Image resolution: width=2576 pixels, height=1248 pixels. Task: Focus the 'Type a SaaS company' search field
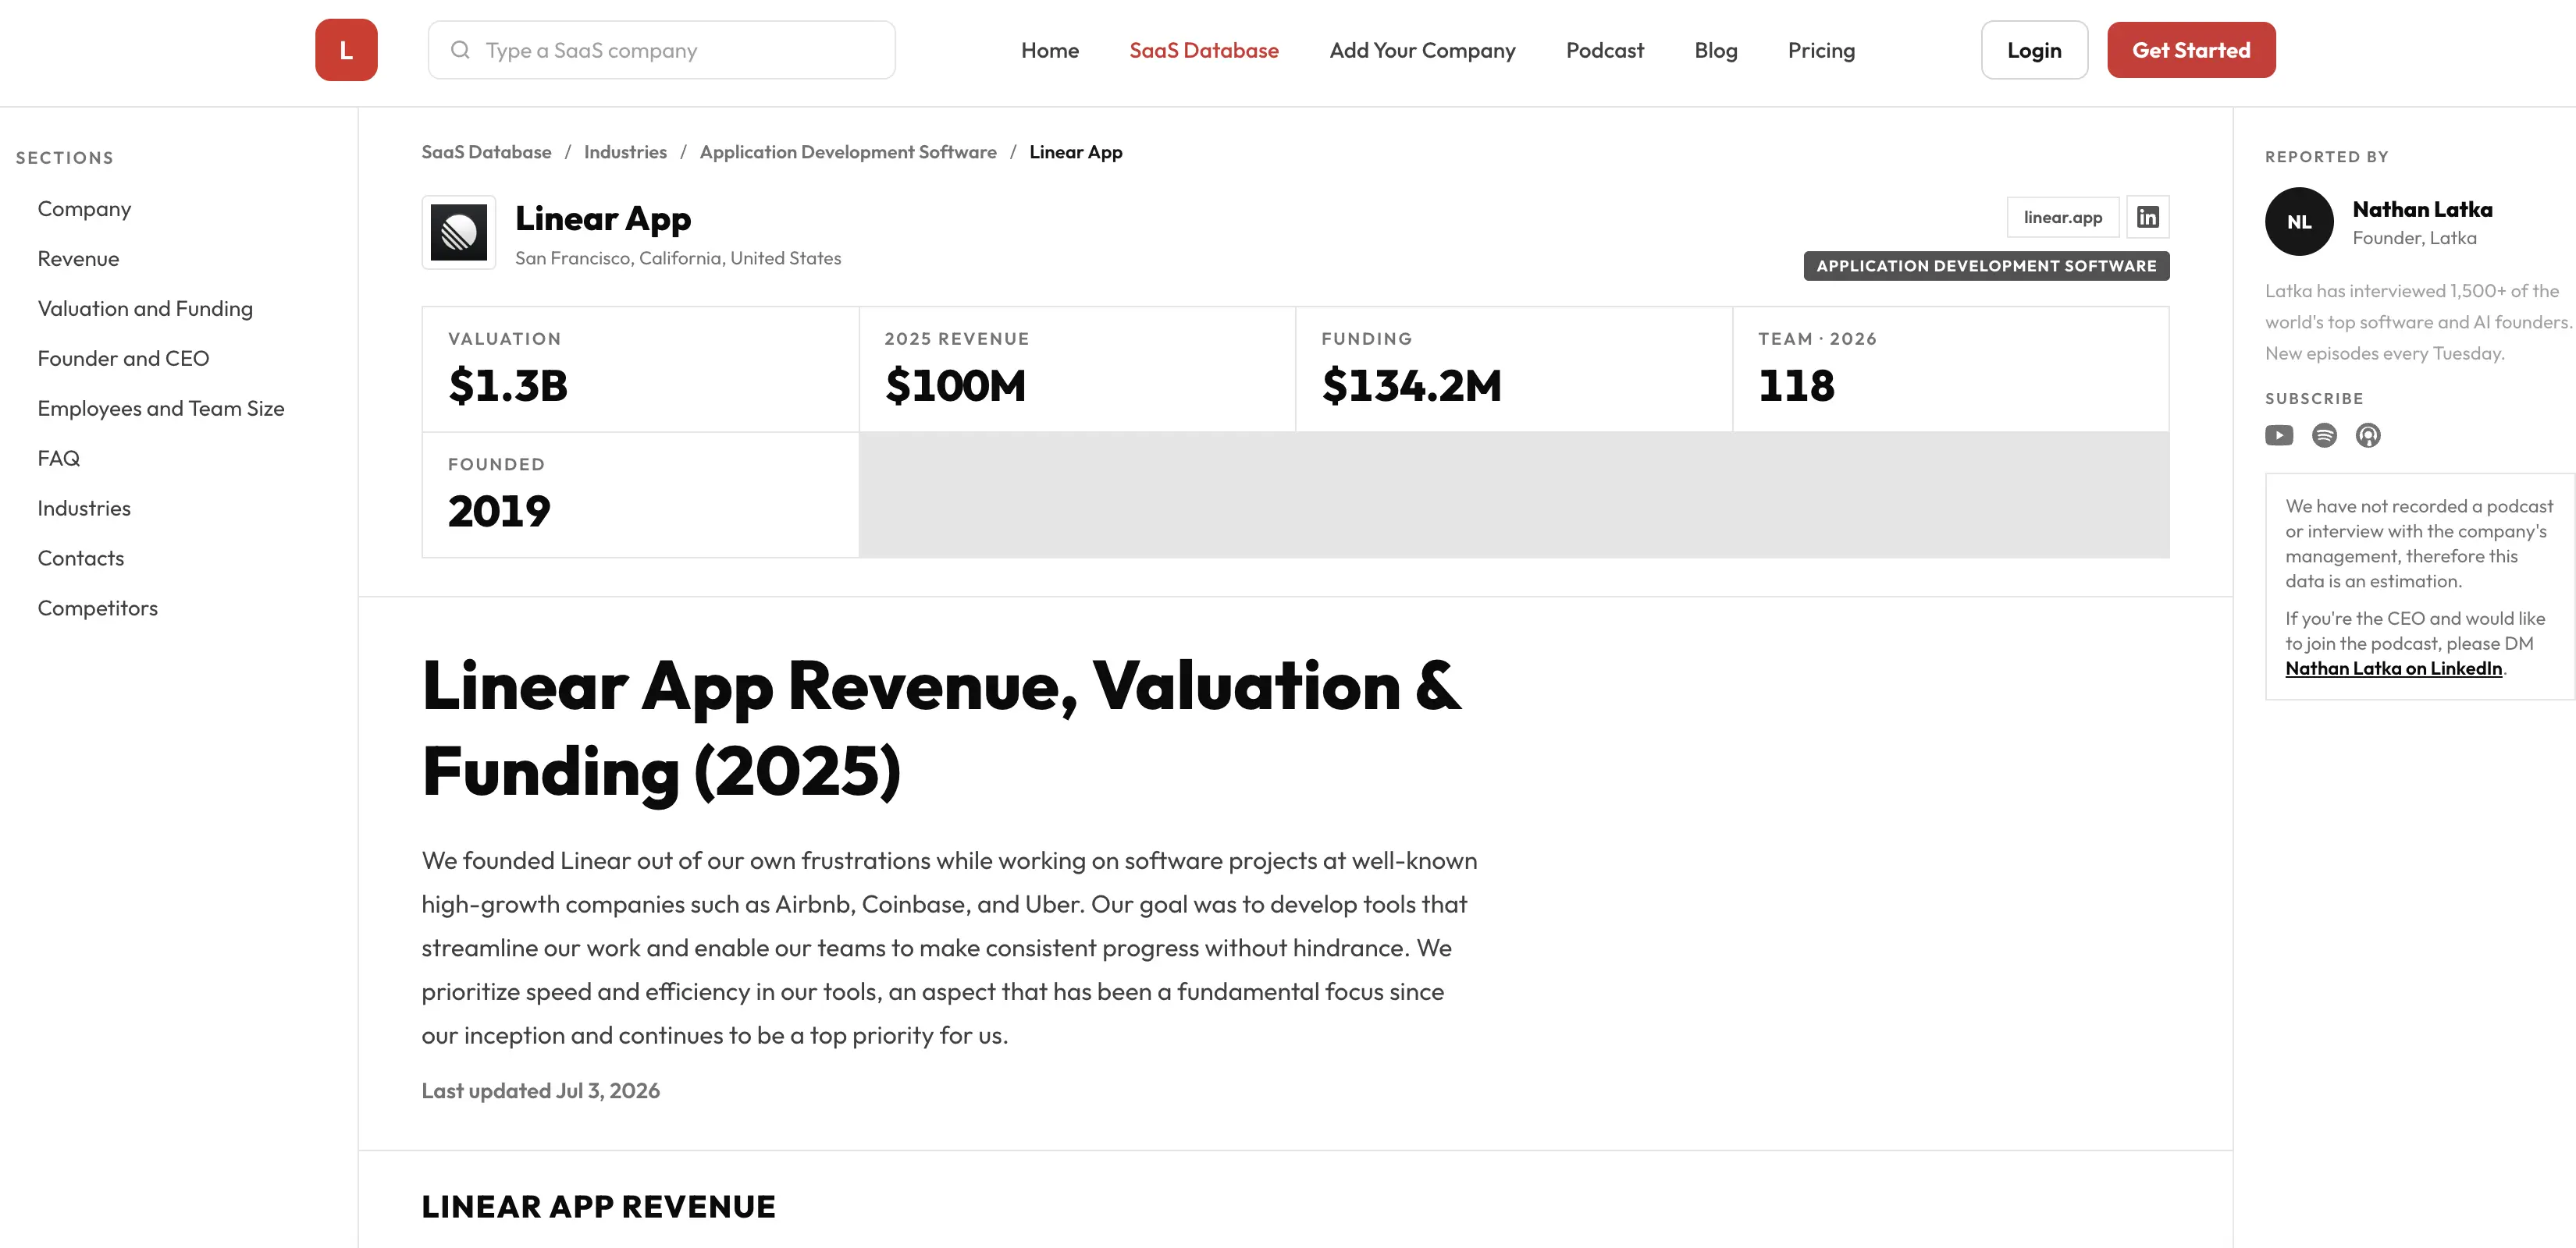click(662, 50)
